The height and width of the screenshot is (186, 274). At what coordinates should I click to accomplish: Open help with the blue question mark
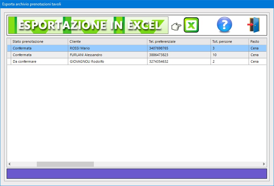[x=225, y=25]
